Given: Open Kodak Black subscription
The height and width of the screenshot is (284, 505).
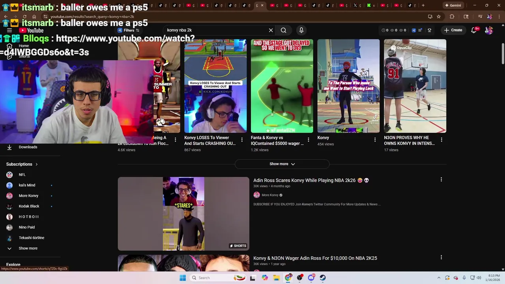Looking at the screenshot, I should (30, 206).
